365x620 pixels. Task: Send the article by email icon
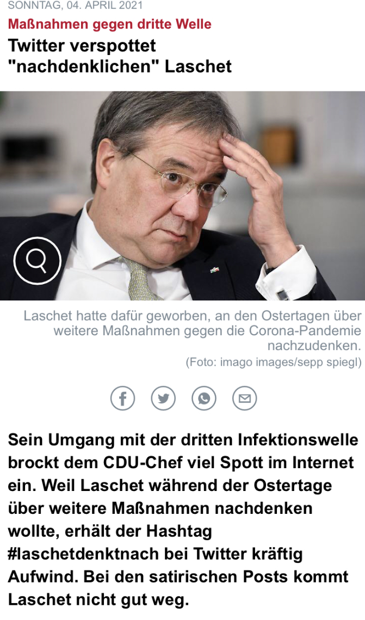coord(245,398)
